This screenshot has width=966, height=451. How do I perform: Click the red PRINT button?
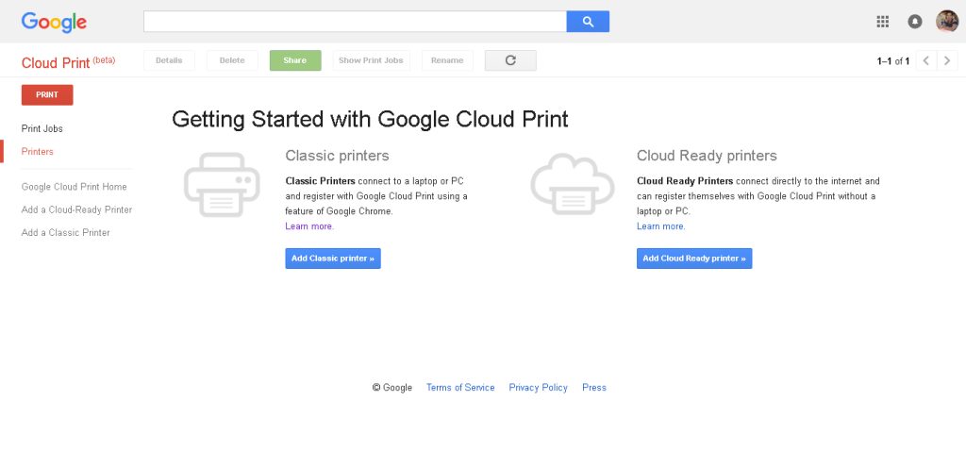[x=47, y=95]
